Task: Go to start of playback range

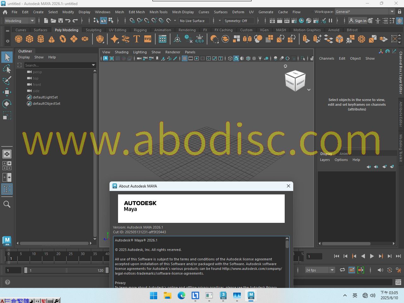Action: (x=336, y=256)
